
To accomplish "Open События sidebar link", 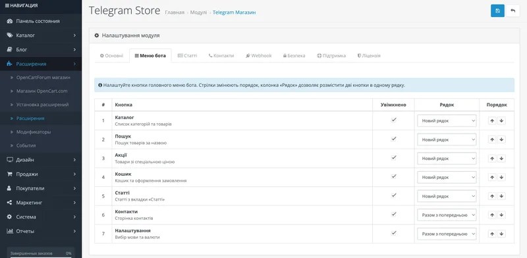I will [x=41, y=145].
